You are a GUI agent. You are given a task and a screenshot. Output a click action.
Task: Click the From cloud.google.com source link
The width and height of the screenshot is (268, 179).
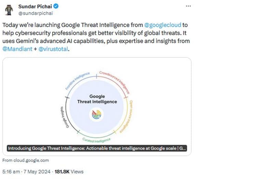point(26,160)
